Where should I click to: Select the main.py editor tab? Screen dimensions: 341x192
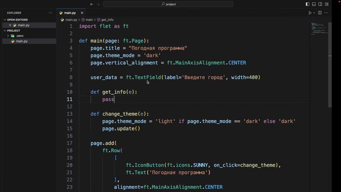point(71,13)
